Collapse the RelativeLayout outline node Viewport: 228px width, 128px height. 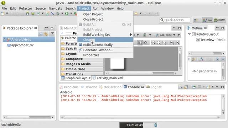tap(189, 34)
